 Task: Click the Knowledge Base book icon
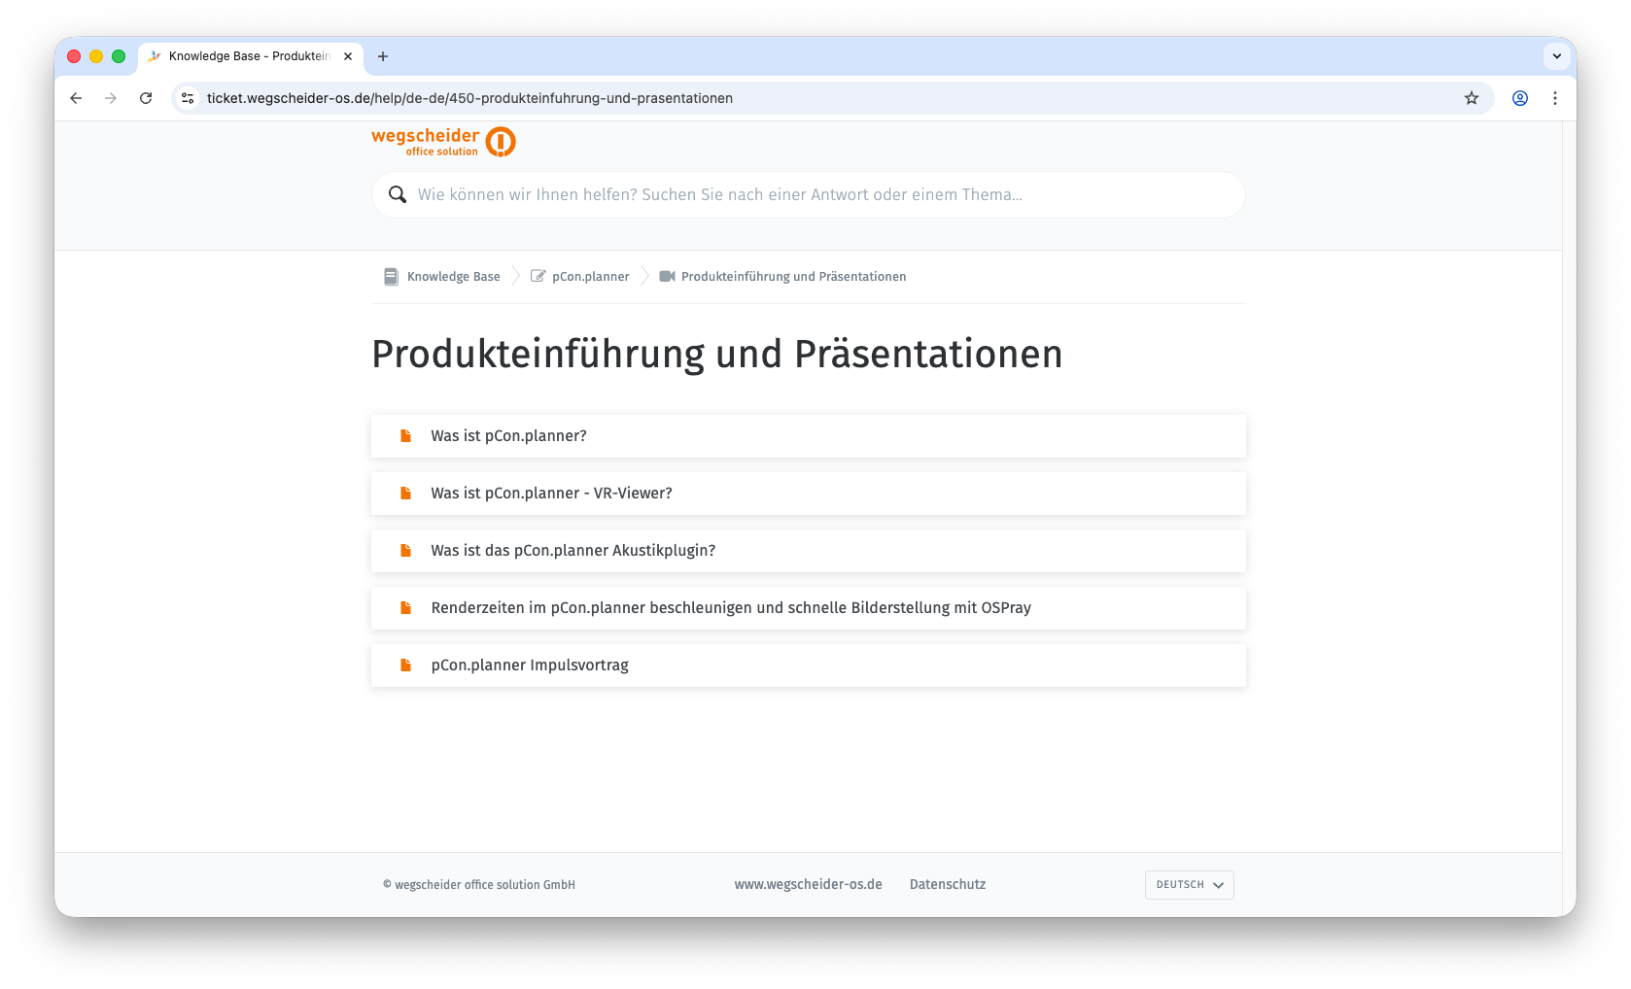(x=391, y=277)
